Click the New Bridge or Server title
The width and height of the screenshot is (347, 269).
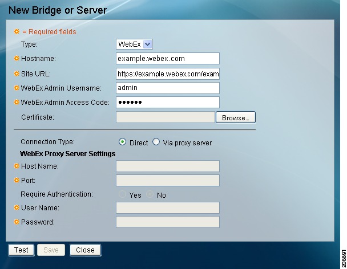[58, 10]
